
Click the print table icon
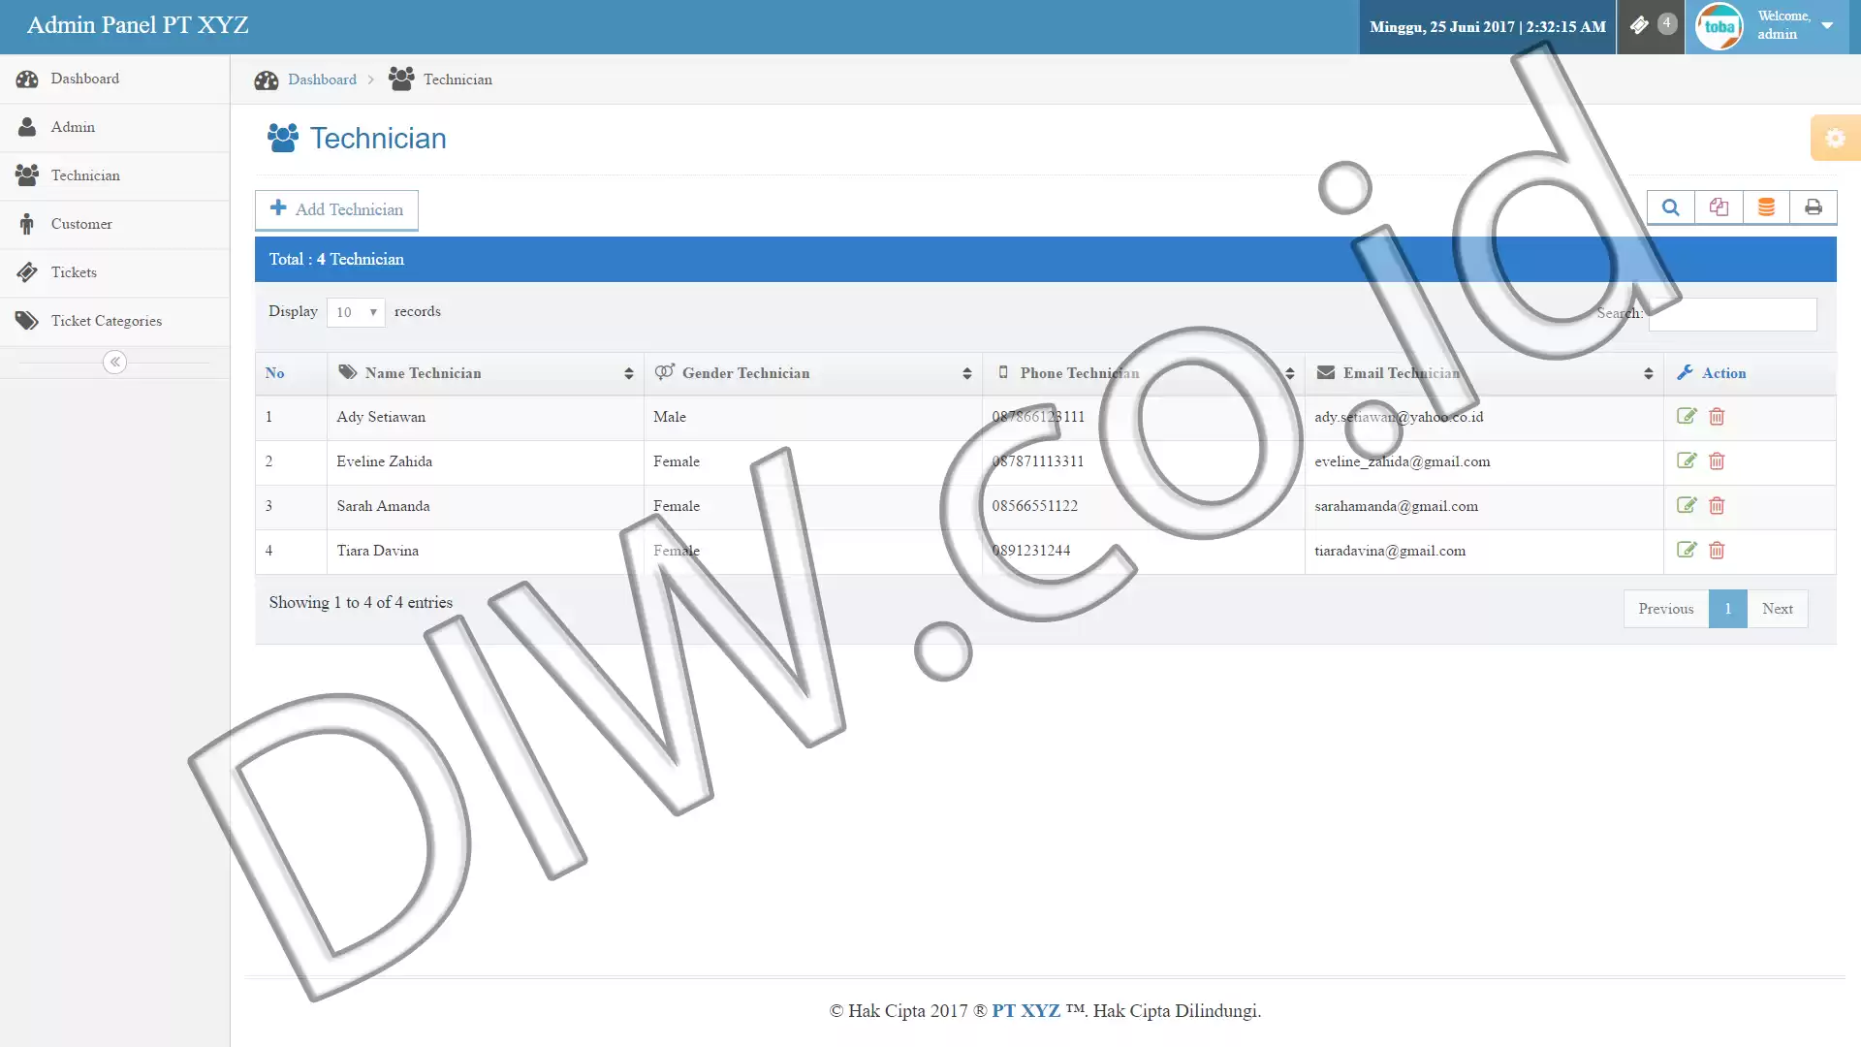(1814, 207)
